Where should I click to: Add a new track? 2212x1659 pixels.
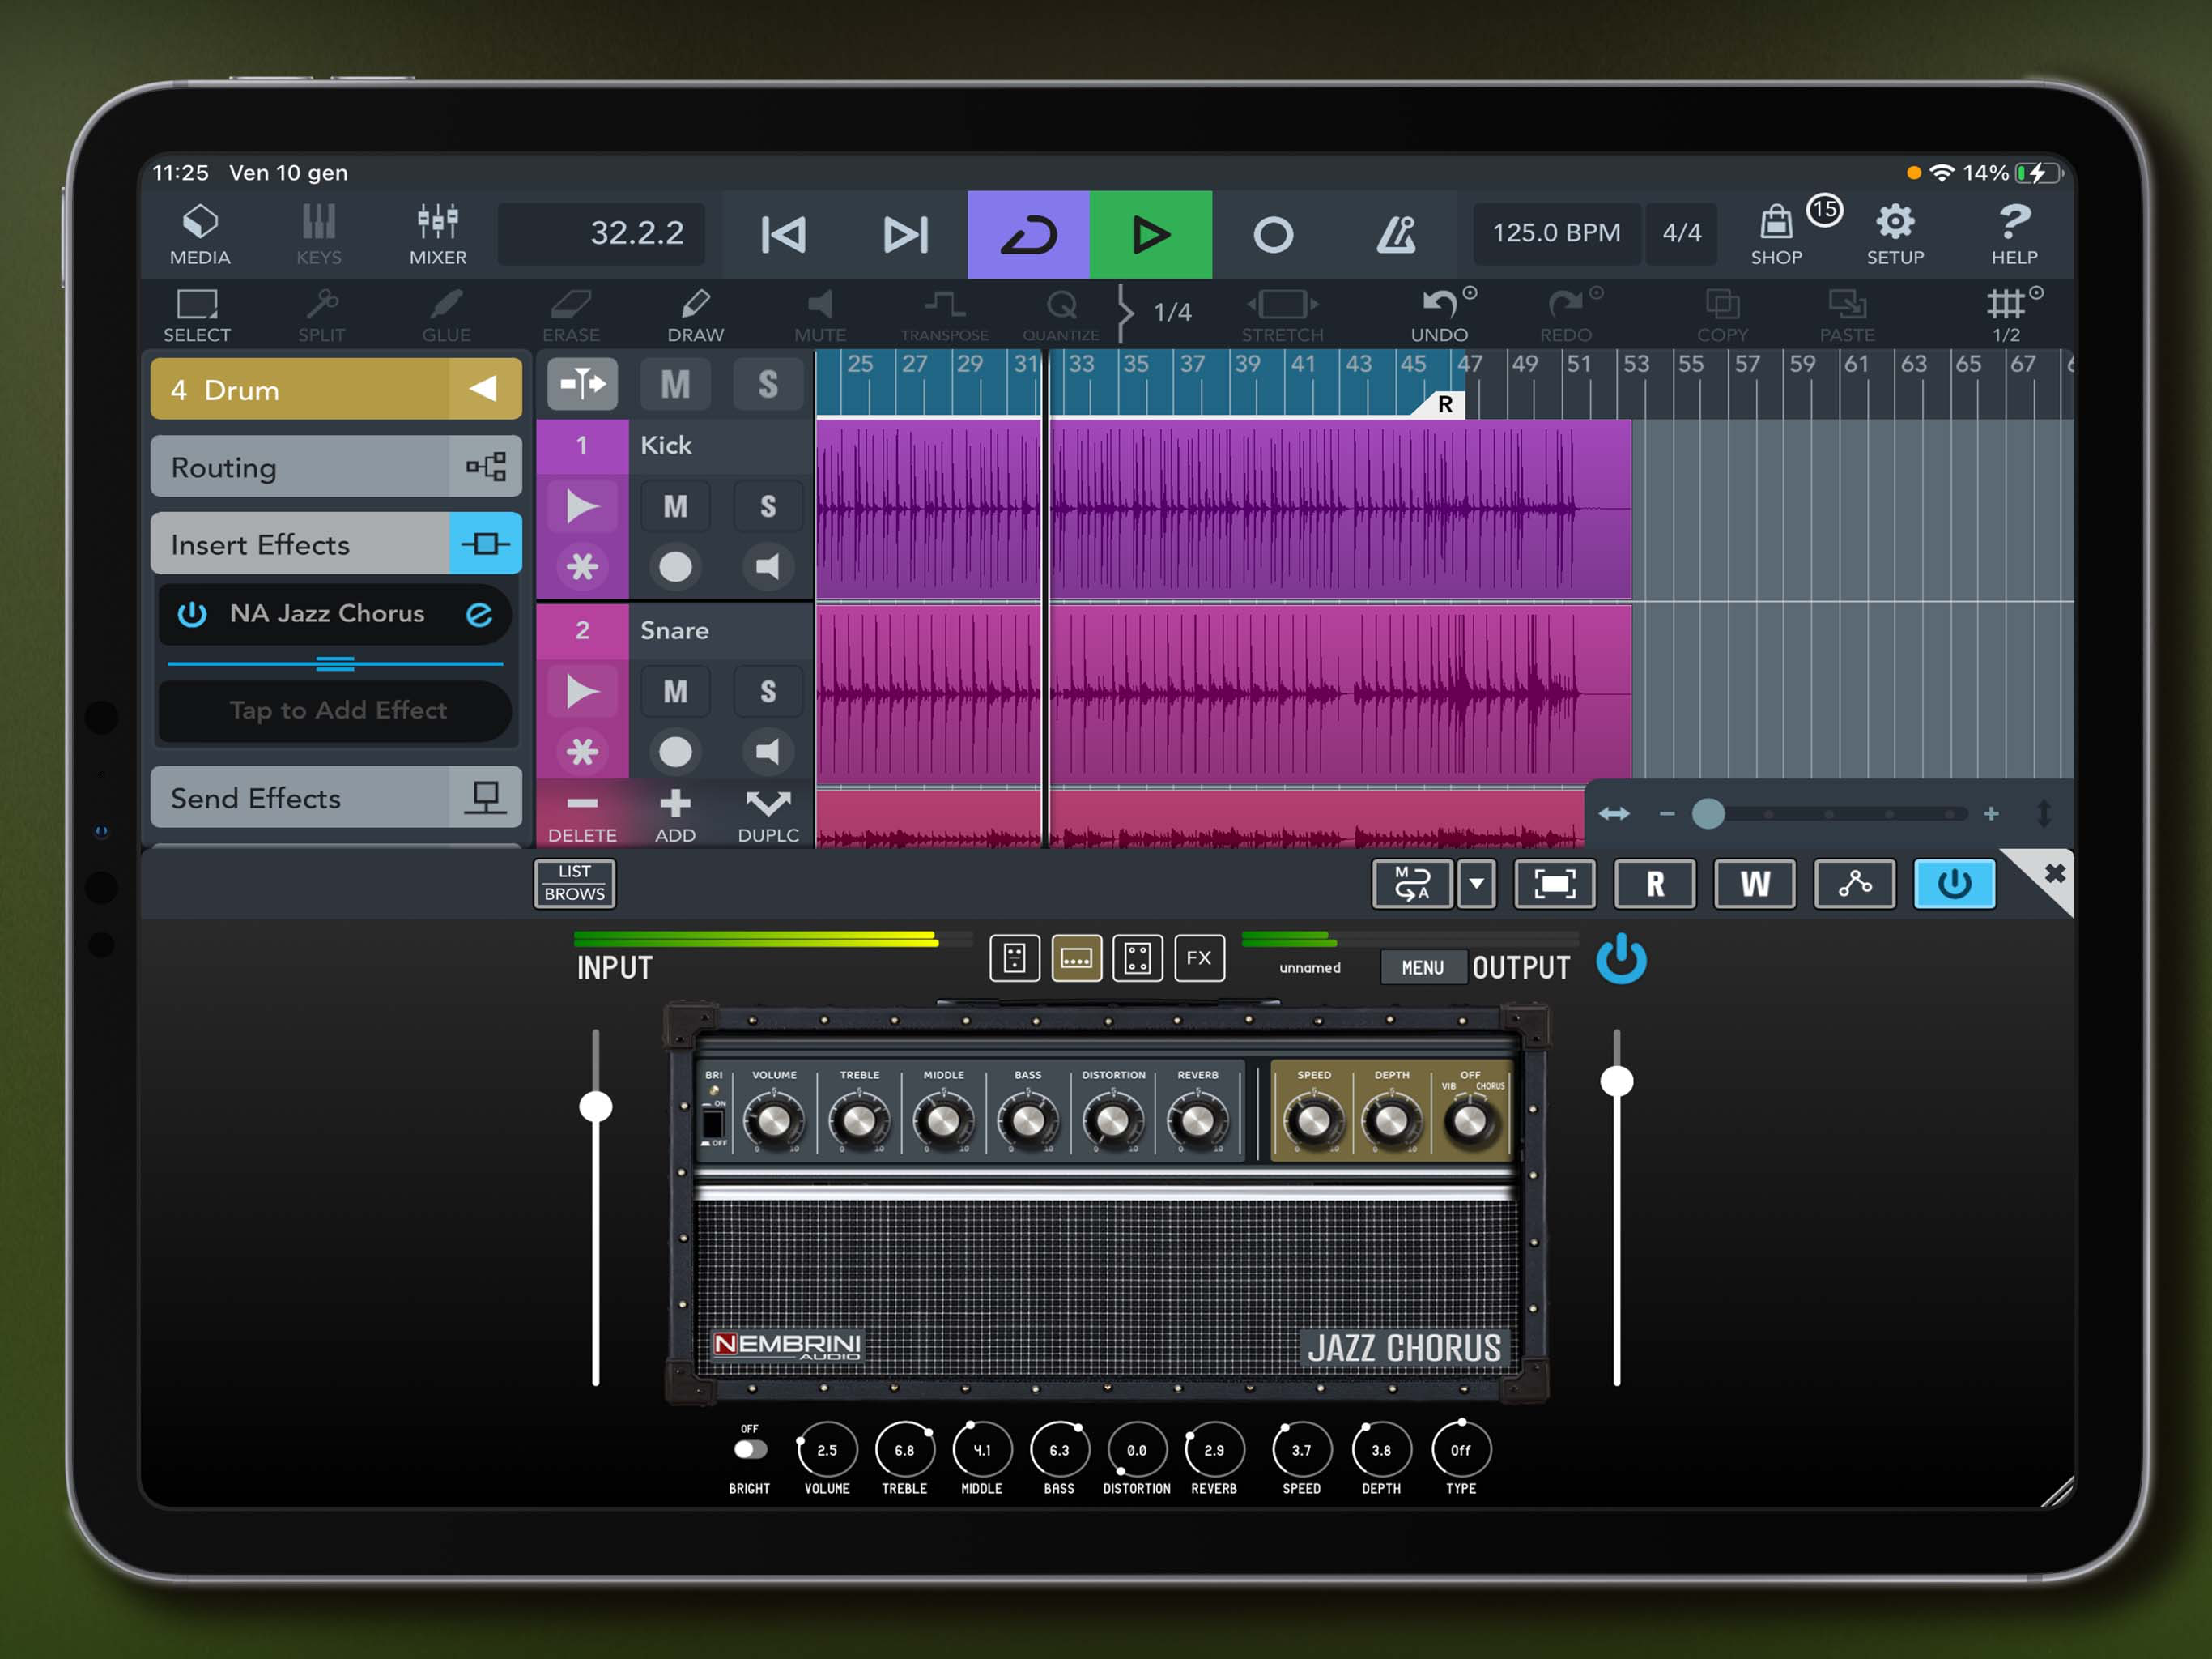[675, 817]
